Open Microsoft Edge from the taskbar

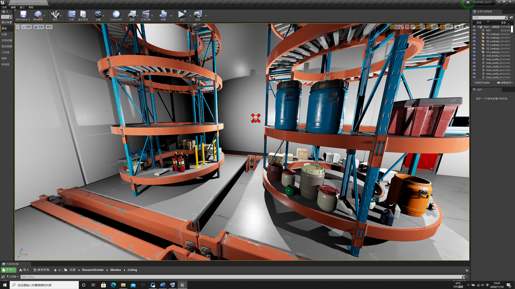click(x=113, y=285)
